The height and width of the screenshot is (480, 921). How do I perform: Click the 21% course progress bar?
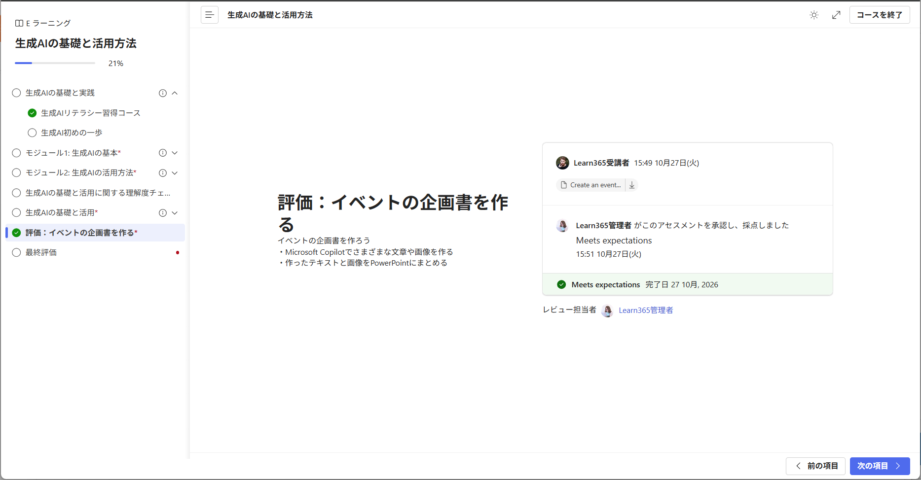click(55, 63)
